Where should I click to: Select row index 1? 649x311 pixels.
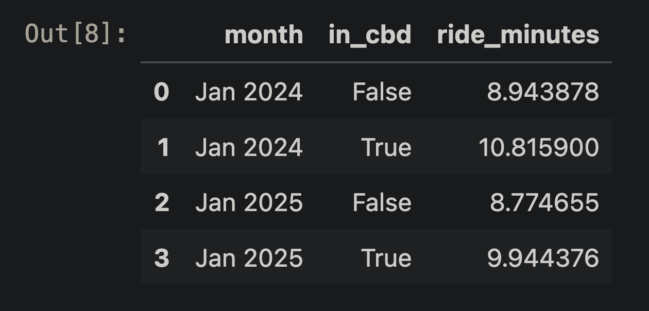[163, 147]
